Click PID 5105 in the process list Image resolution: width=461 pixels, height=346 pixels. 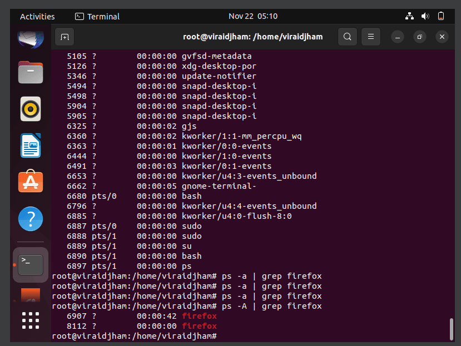click(77, 56)
